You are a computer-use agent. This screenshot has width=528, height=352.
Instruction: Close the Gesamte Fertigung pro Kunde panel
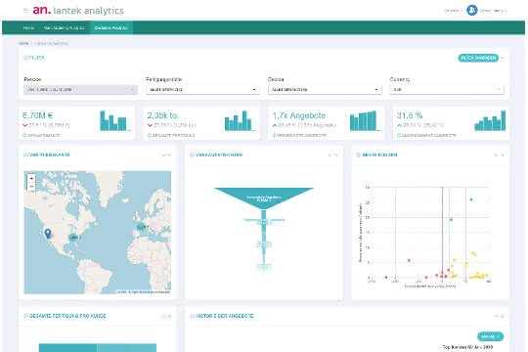coord(169,316)
